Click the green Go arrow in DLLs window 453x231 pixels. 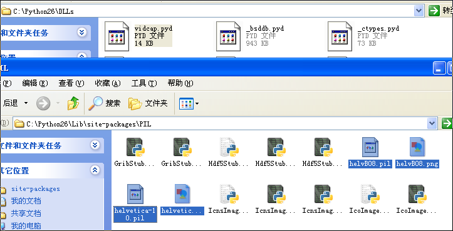click(434, 11)
